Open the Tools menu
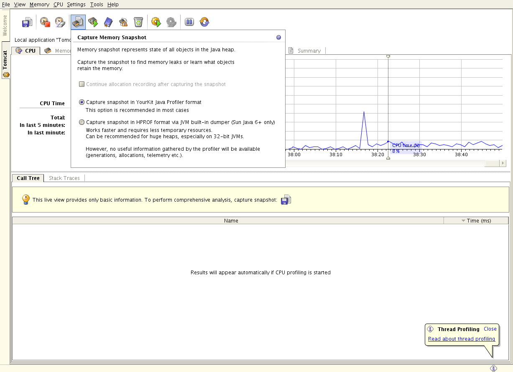The height and width of the screenshot is (372, 513). pyautogui.click(x=97, y=5)
